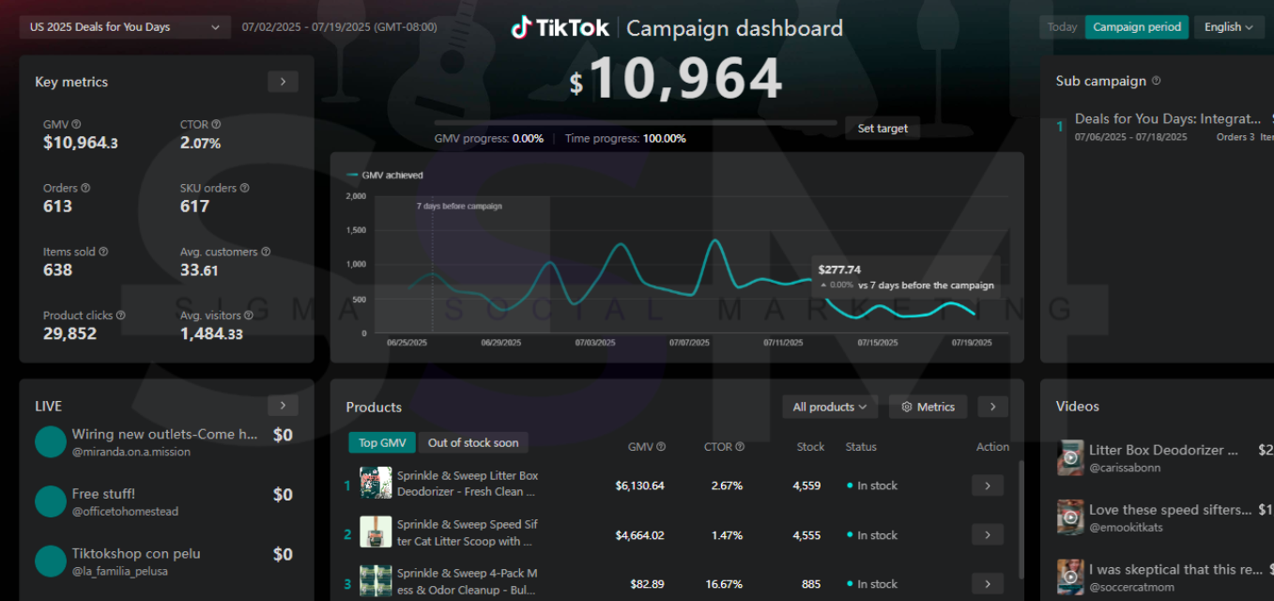Screen dimensions: 1274x601
Task: Click the Orders info help icon
Action: pos(86,188)
